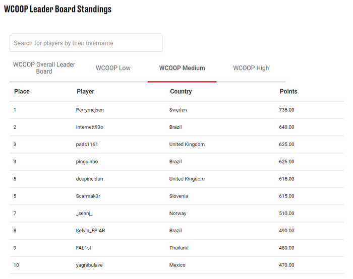Click player name Scarmak3r
353x279 pixels.
click(88, 196)
